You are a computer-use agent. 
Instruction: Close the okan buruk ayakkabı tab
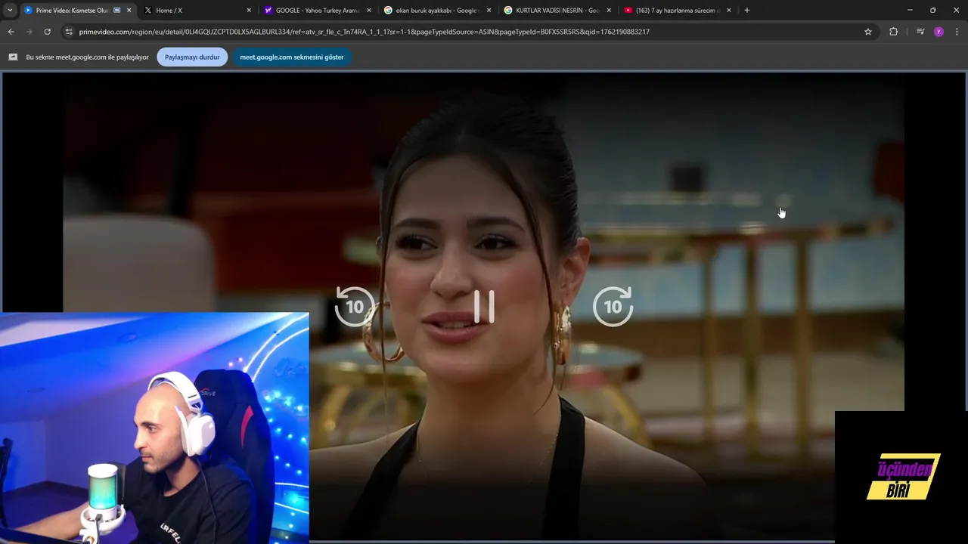[489, 11]
